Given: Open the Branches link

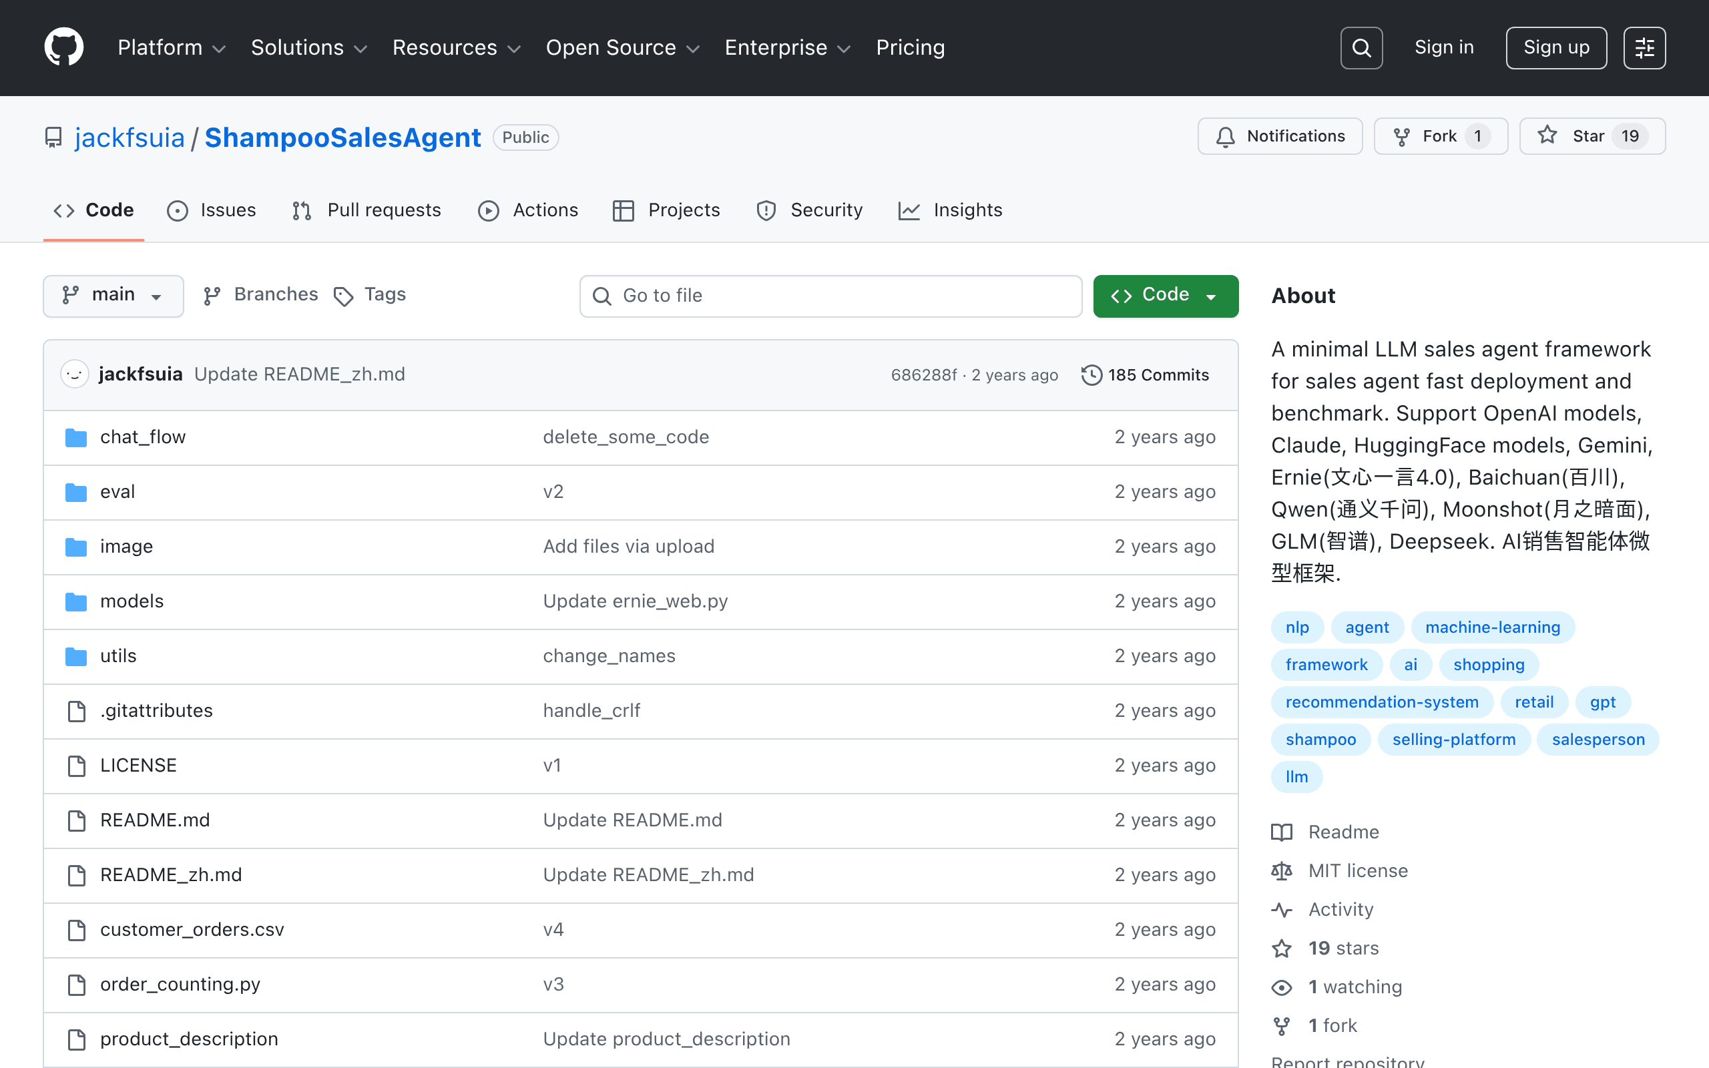Looking at the screenshot, I should pos(260,295).
